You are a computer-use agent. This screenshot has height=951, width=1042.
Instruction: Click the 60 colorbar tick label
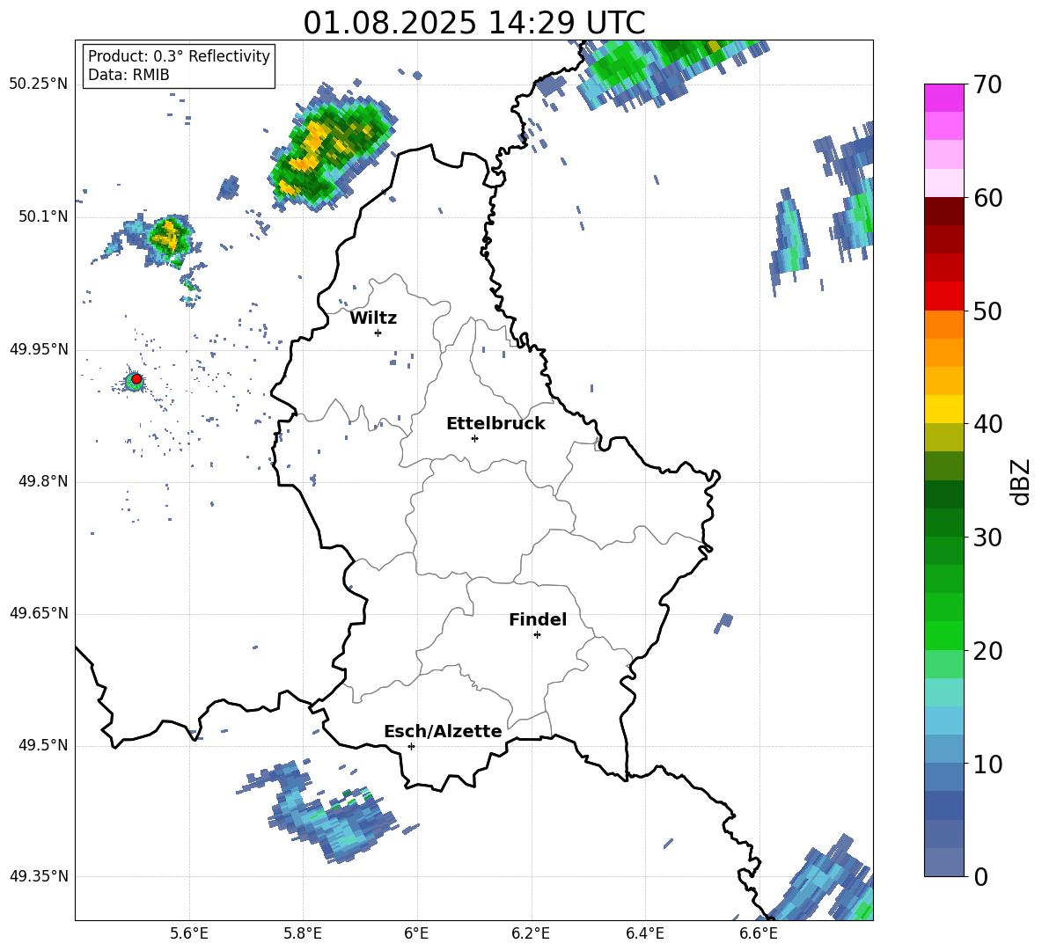[987, 198]
